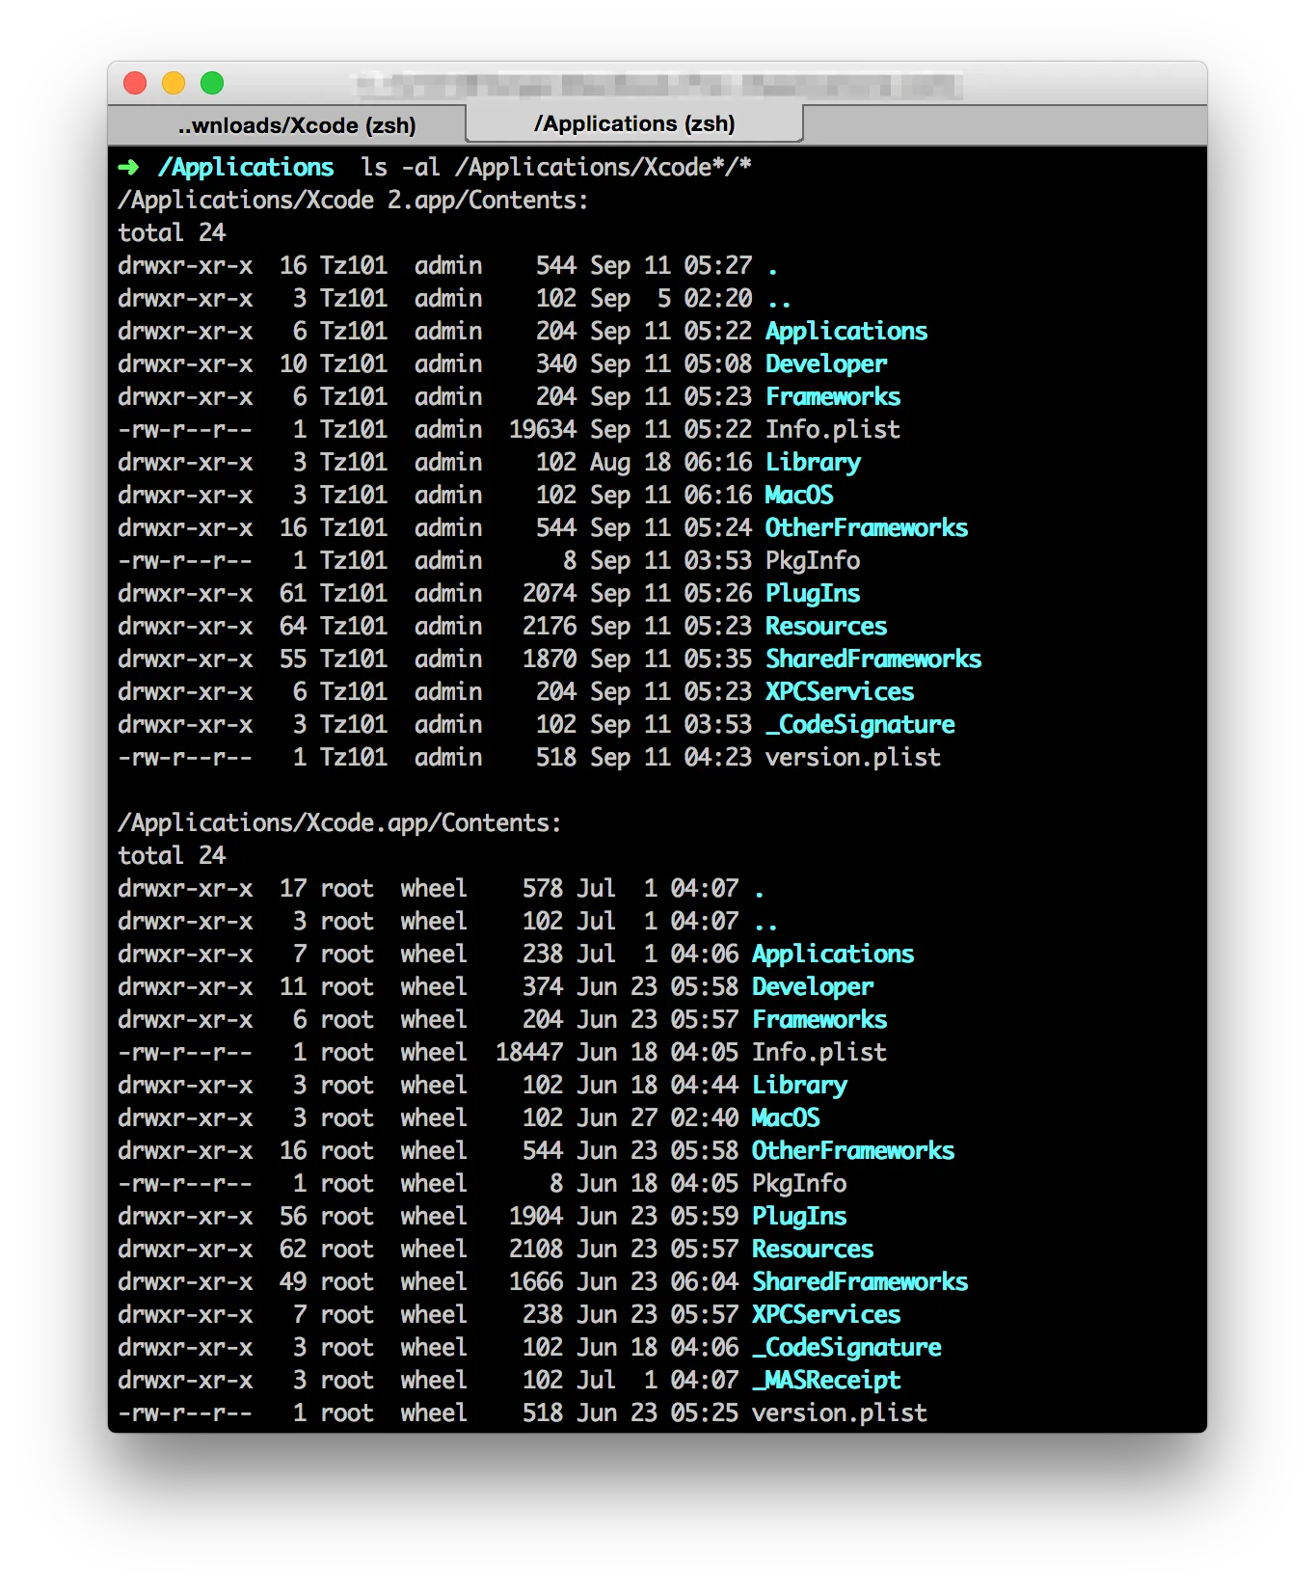
Task: Click the _MASReceipt directory name
Action: 826,1381
